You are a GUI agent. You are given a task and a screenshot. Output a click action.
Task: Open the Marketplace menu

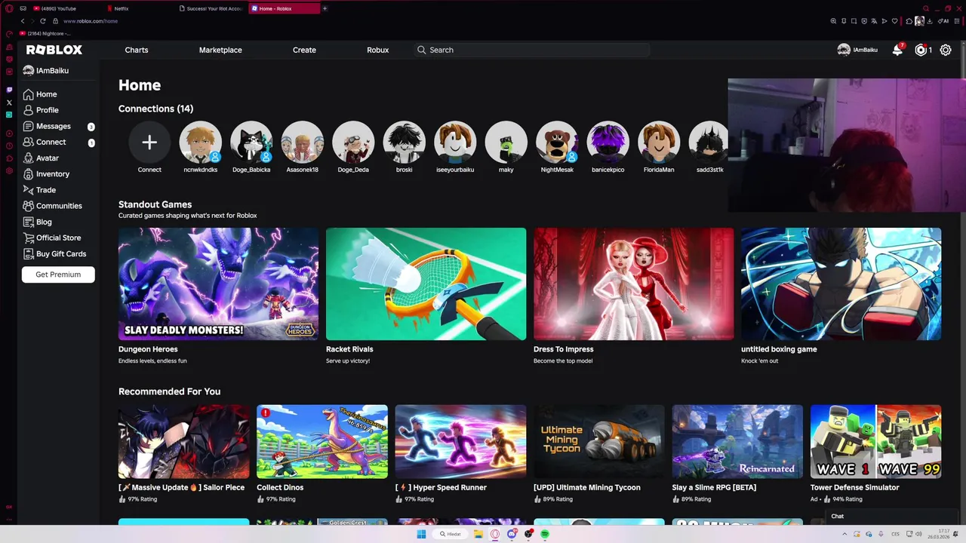[x=220, y=50]
